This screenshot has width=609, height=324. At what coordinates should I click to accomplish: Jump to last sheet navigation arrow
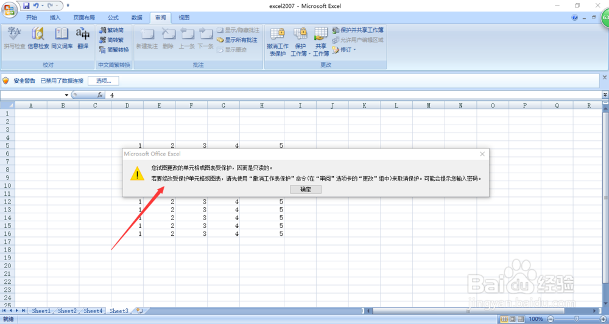(23, 311)
